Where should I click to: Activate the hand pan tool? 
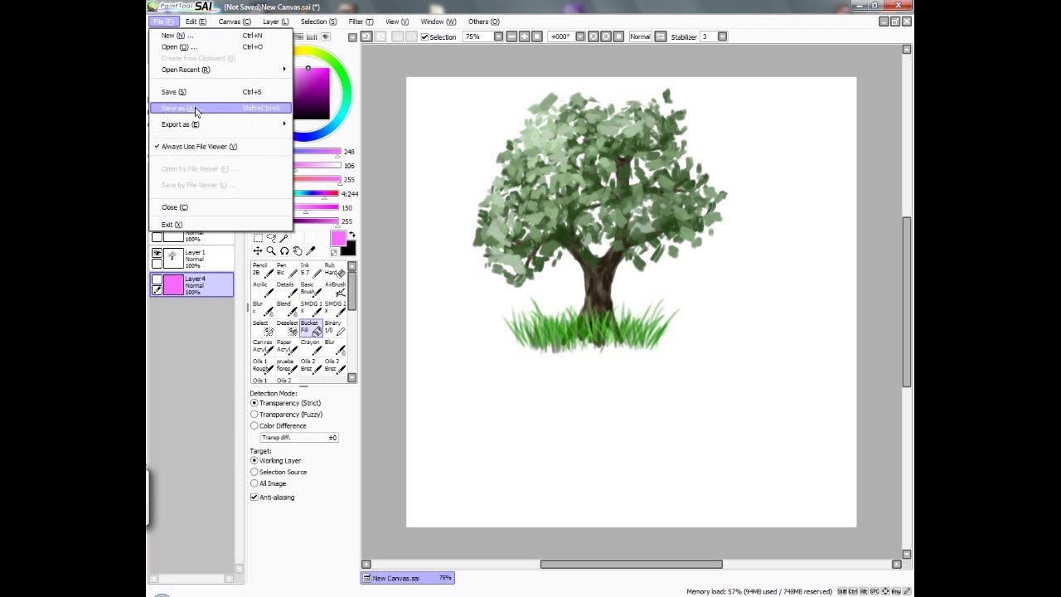(x=298, y=251)
